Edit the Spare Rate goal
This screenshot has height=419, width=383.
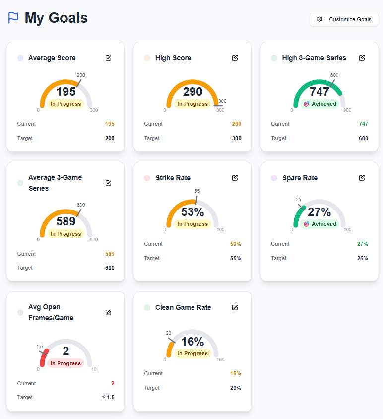[x=362, y=178]
